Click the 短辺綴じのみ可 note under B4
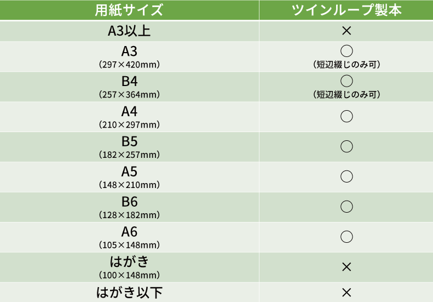This screenshot has width=433, height=302. (x=346, y=94)
